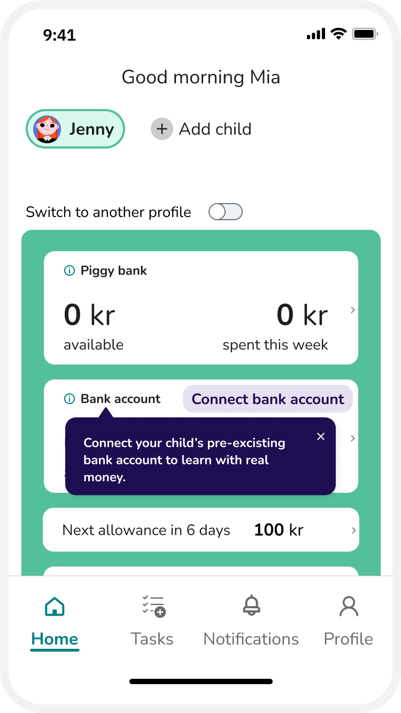Expand the Piggy bank card chevron

(352, 310)
